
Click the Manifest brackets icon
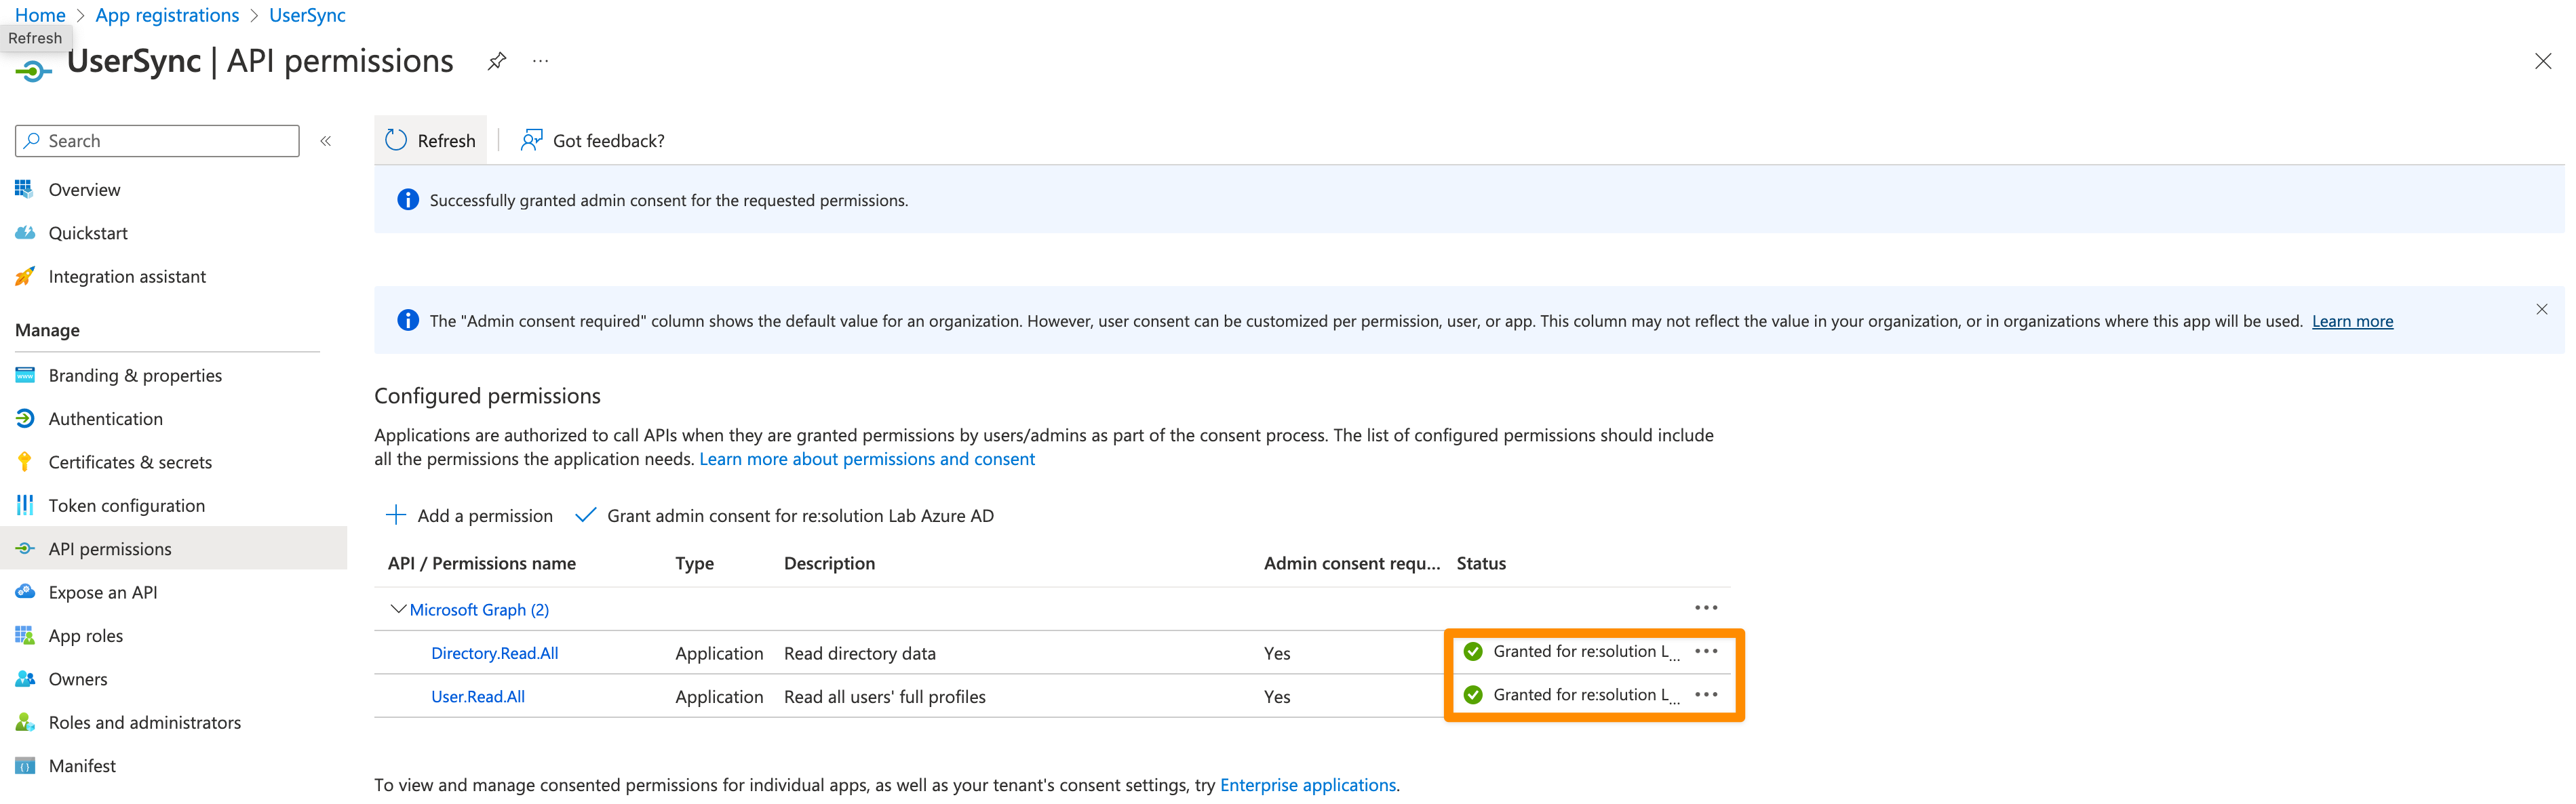(25, 765)
